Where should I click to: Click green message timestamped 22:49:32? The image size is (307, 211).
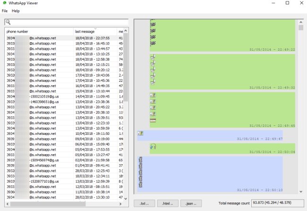click(222, 72)
